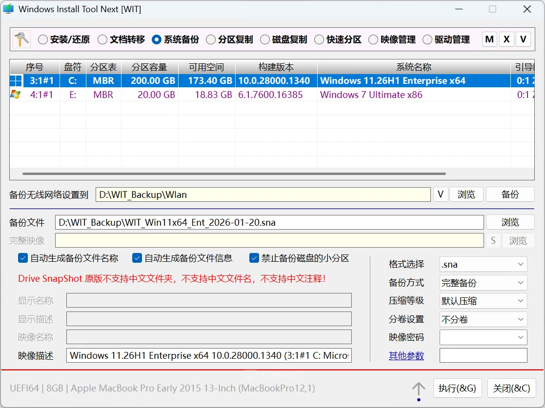Click the up arrow icon near 执行
This screenshot has height=408, width=545.
pos(418,389)
